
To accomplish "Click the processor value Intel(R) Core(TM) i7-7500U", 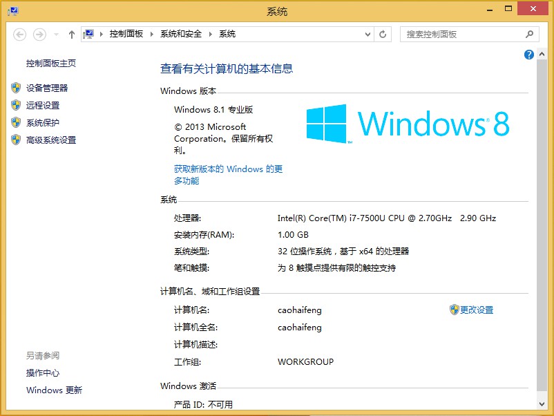I will (387, 218).
